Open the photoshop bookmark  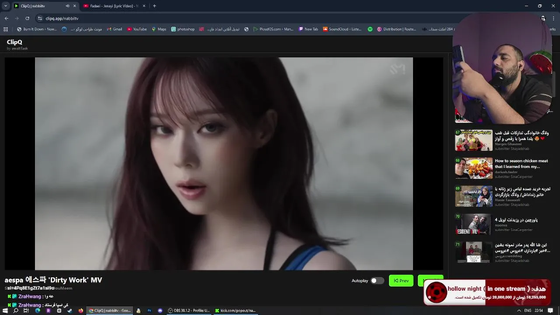[183, 29]
